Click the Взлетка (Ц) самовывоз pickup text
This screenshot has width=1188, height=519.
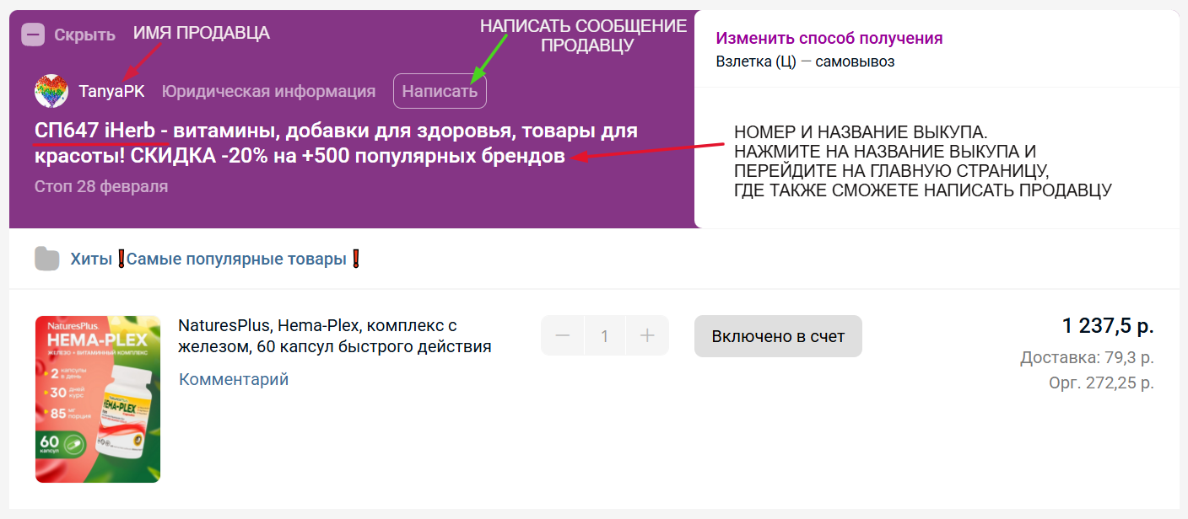click(x=804, y=62)
